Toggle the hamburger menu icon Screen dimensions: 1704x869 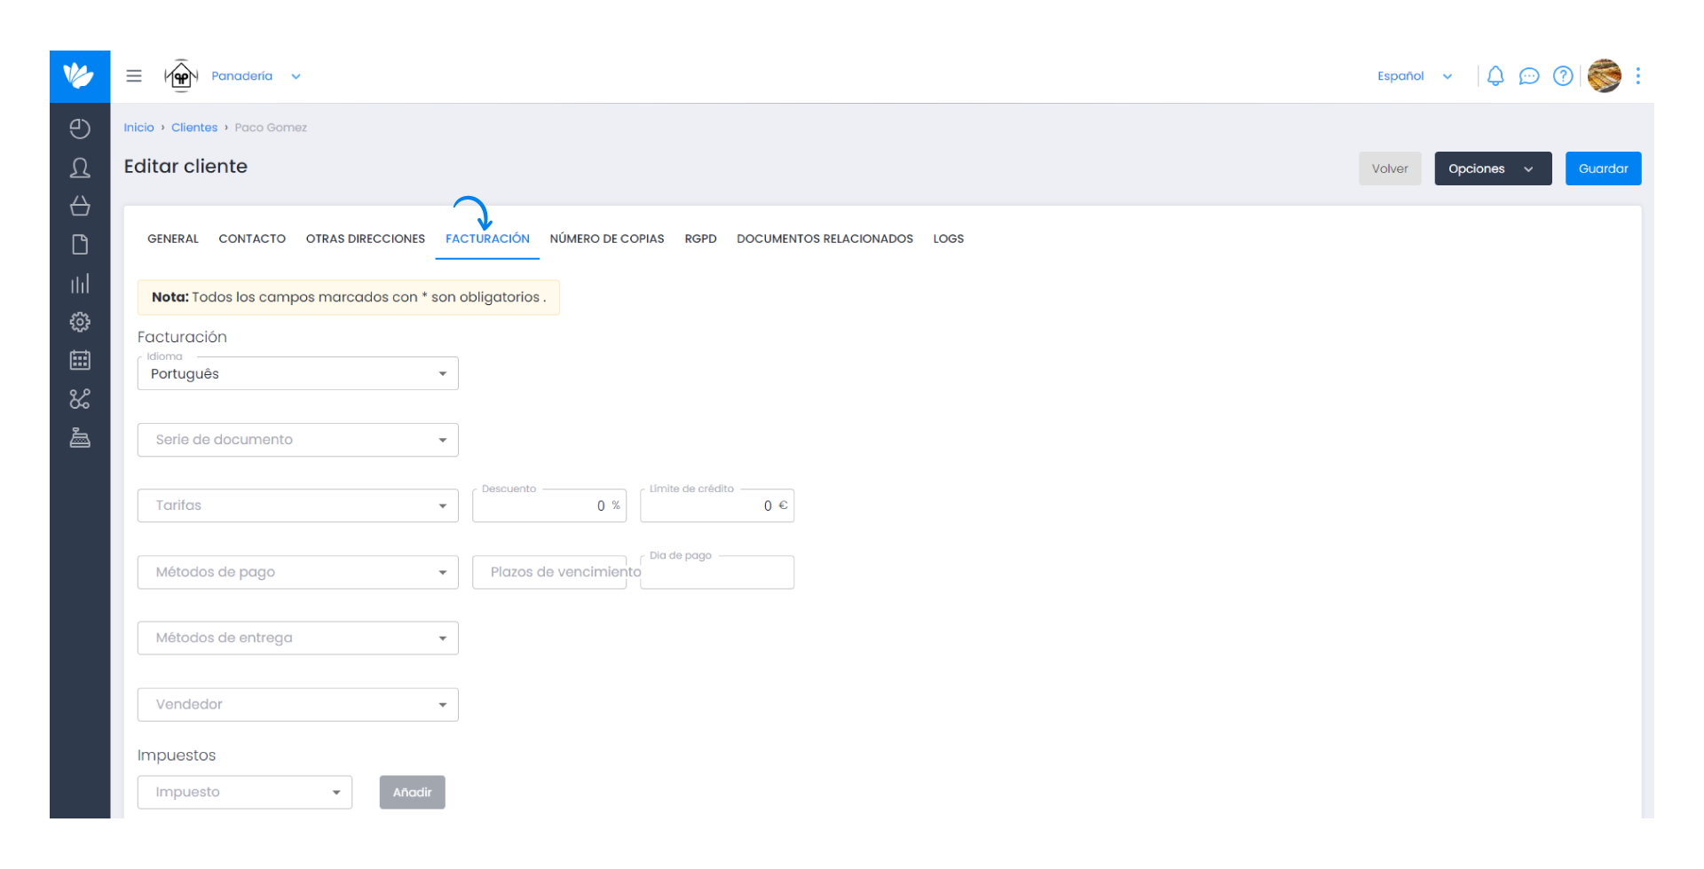(134, 76)
